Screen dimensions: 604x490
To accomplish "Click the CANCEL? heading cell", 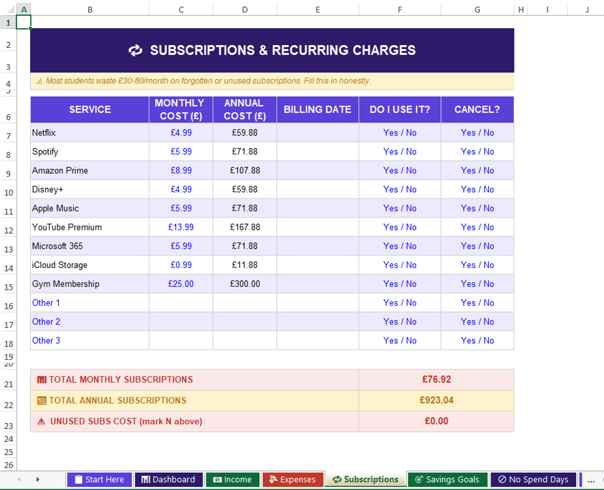I will 477,110.
